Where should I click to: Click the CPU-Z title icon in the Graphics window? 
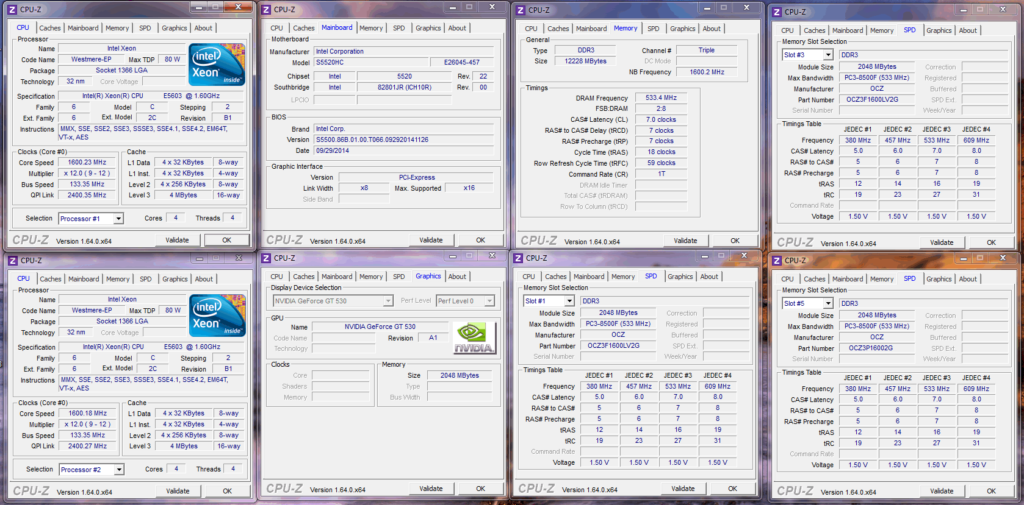pyautogui.click(x=266, y=258)
